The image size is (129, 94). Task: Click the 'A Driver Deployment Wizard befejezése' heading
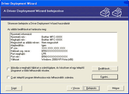tap(34, 11)
